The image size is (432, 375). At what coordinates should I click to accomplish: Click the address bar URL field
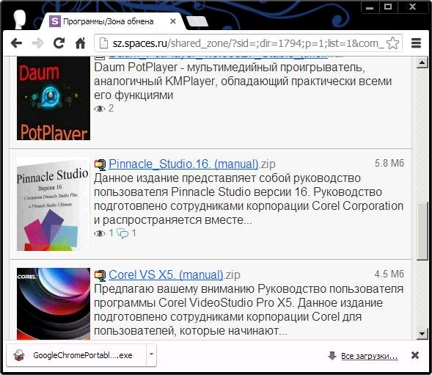tap(248, 43)
